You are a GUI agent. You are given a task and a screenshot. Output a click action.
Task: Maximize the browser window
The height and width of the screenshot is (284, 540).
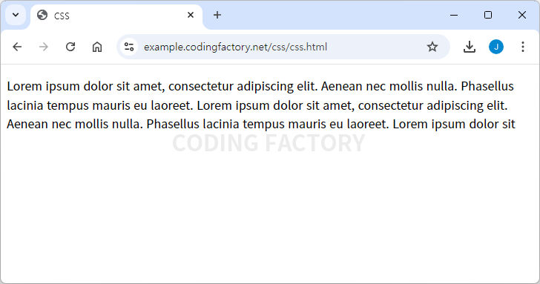487,15
